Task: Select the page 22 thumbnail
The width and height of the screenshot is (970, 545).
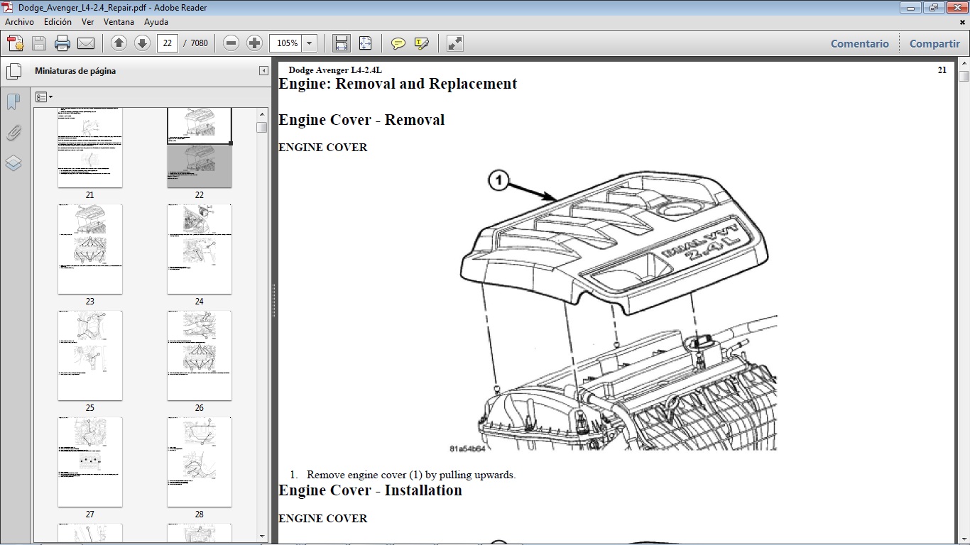Action: coord(200,148)
